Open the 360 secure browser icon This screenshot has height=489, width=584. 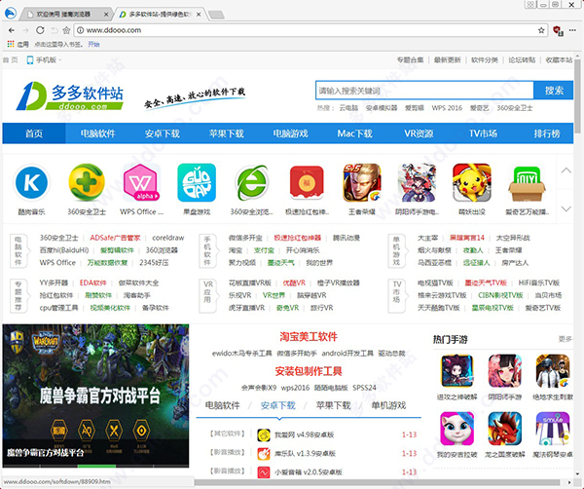click(x=252, y=182)
